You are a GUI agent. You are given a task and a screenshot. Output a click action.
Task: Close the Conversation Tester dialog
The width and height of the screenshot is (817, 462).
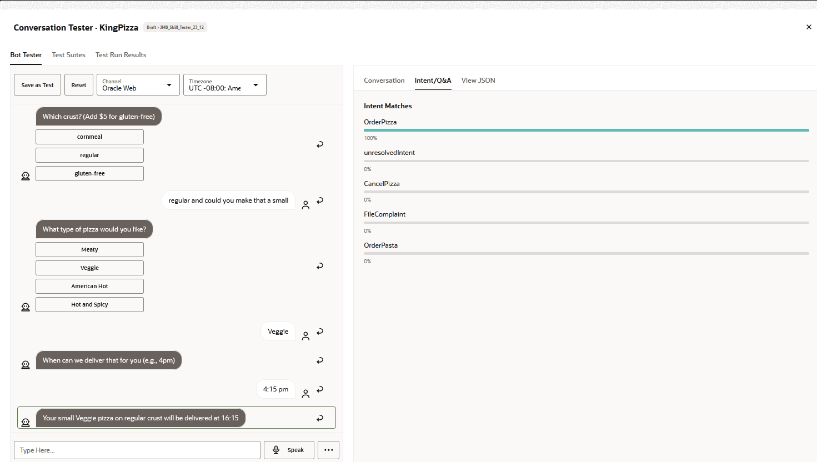coord(809,27)
